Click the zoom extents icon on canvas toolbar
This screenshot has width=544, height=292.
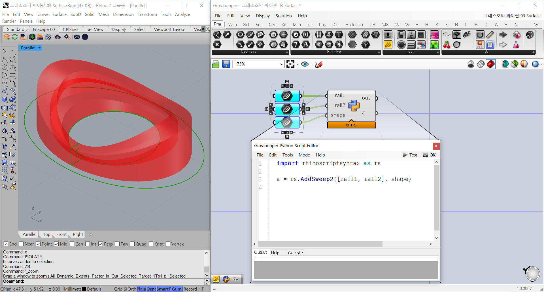click(x=290, y=64)
